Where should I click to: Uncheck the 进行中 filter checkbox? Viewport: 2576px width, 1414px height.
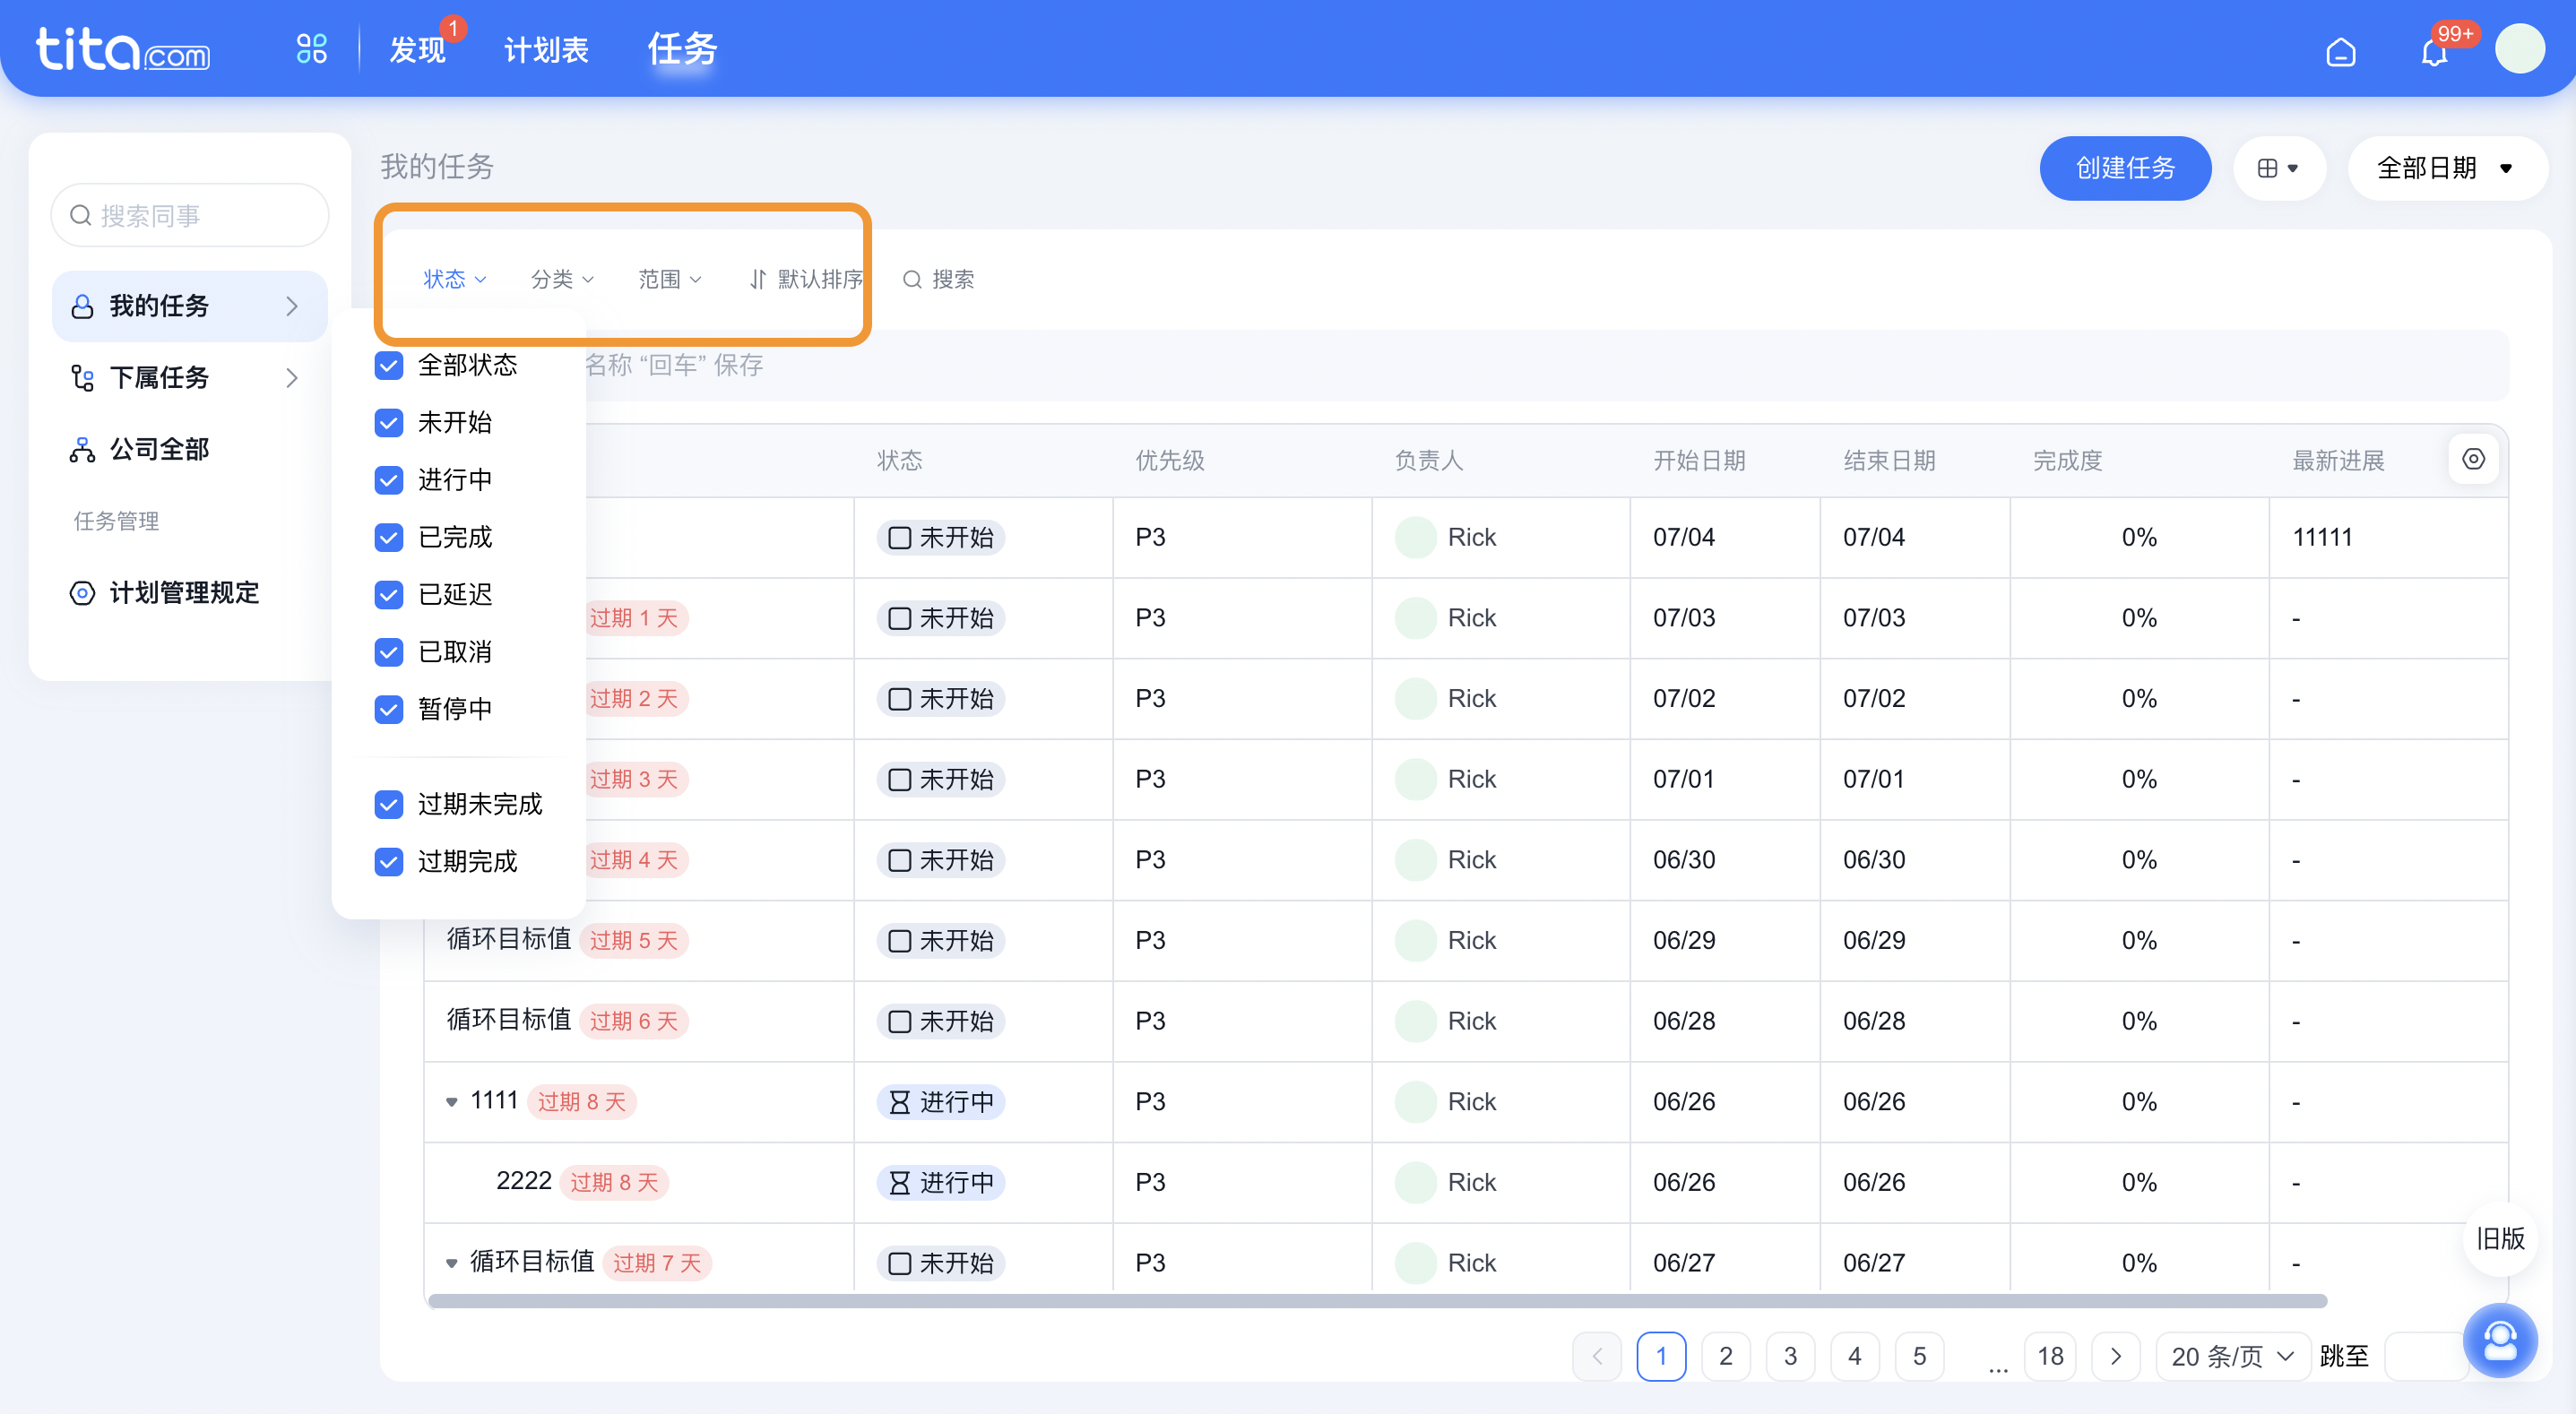[389, 480]
